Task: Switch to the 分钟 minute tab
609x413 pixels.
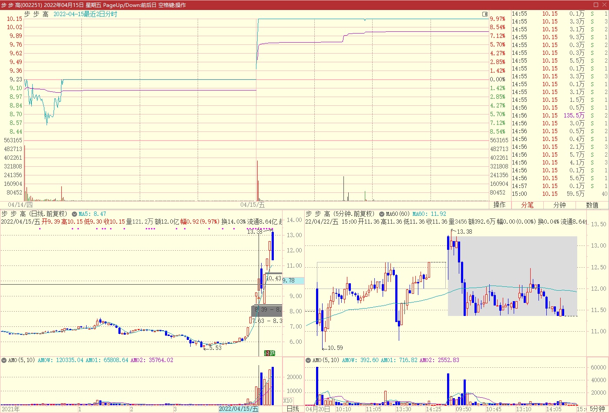Action: 559,205
